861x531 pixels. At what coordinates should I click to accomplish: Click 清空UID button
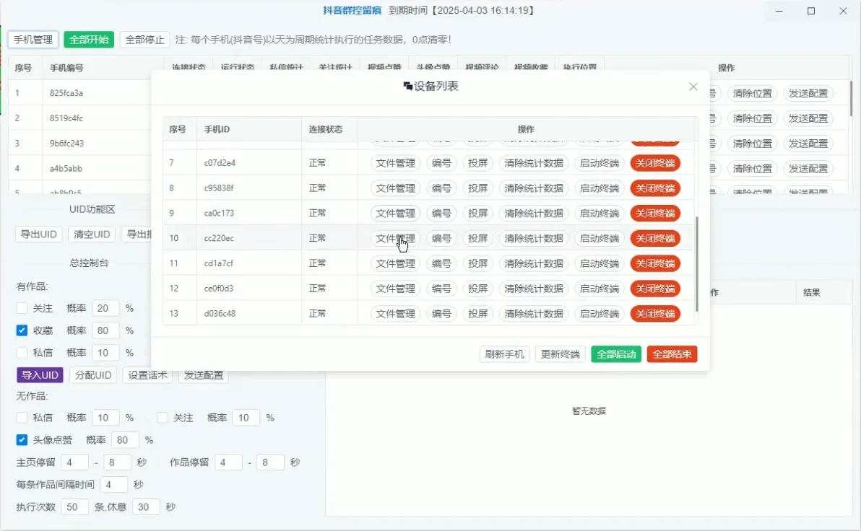pos(92,234)
